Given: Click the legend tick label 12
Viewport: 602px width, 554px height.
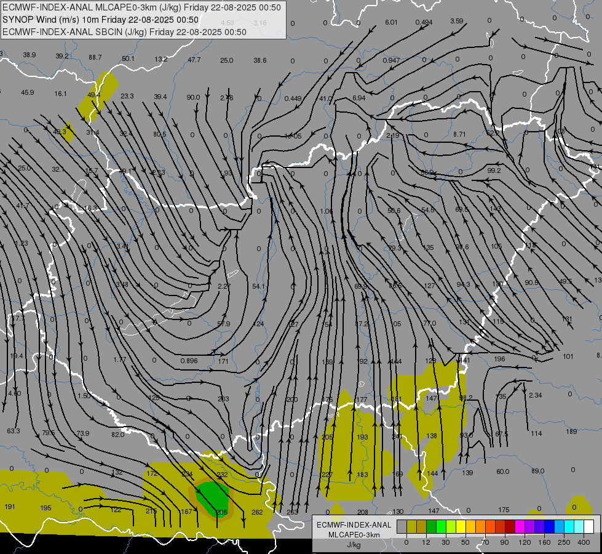Looking at the screenshot, I should click(426, 542).
